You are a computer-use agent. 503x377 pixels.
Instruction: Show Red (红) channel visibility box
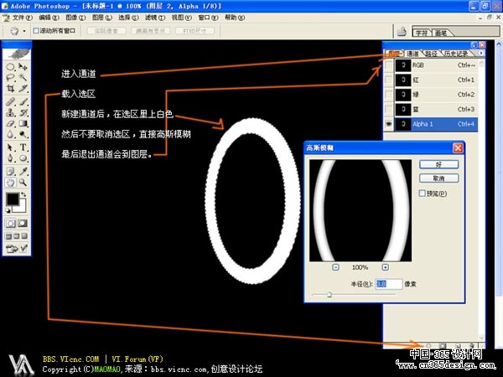point(388,80)
